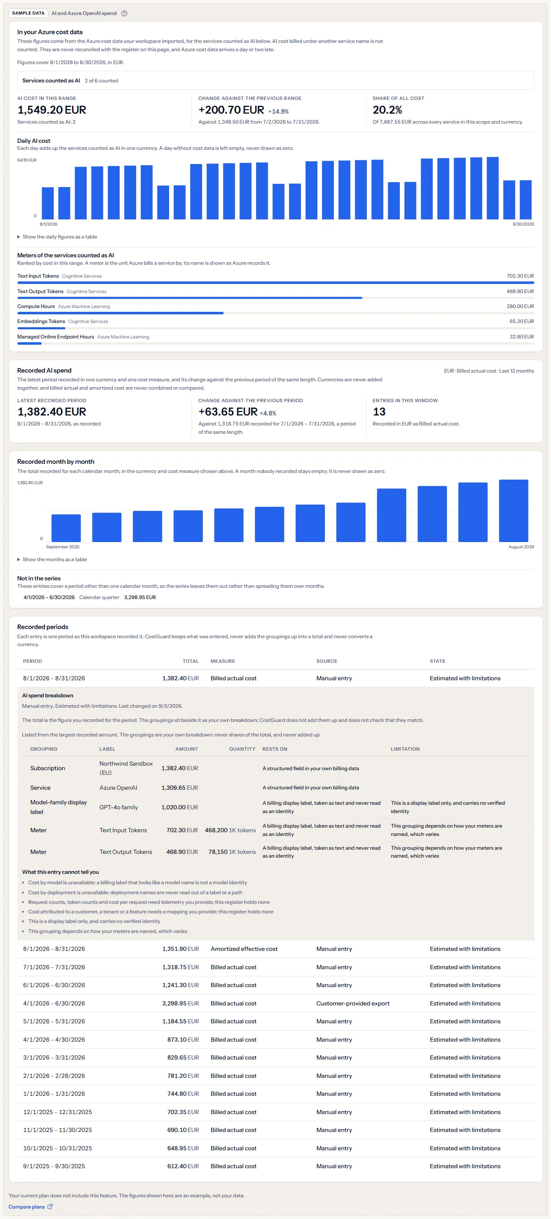Viewport: 551px width, 1219px height.
Task: Click the GPT-4o family label
Action: tap(118, 807)
